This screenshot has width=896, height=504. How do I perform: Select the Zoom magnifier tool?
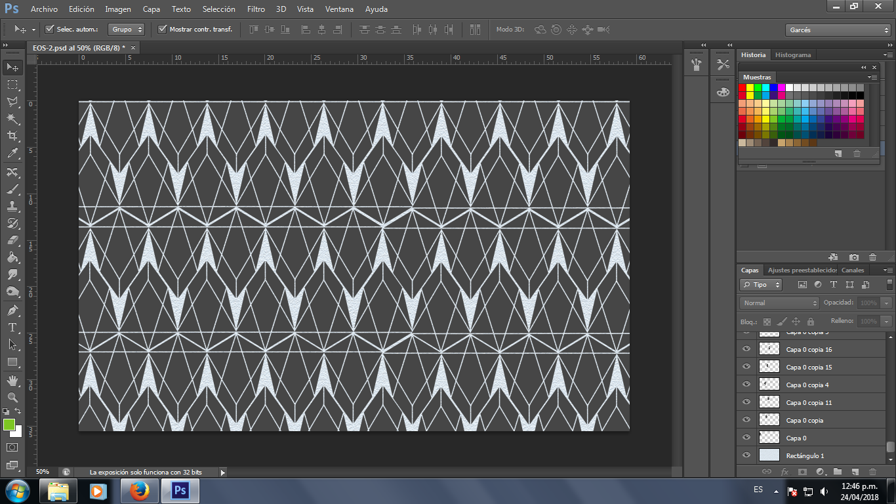pyautogui.click(x=12, y=398)
